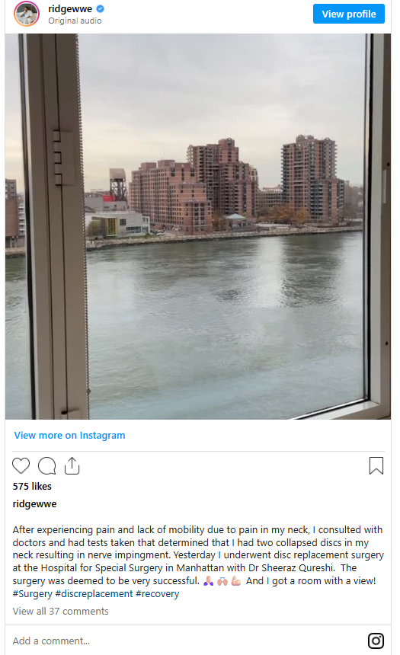Open the #Surgery hashtag
The height and width of the screenshot is (655, 400).
(32, 593)
